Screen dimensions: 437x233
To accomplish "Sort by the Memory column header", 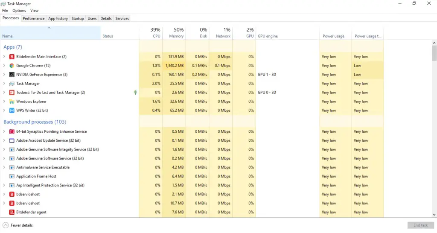I will [174, 33].
